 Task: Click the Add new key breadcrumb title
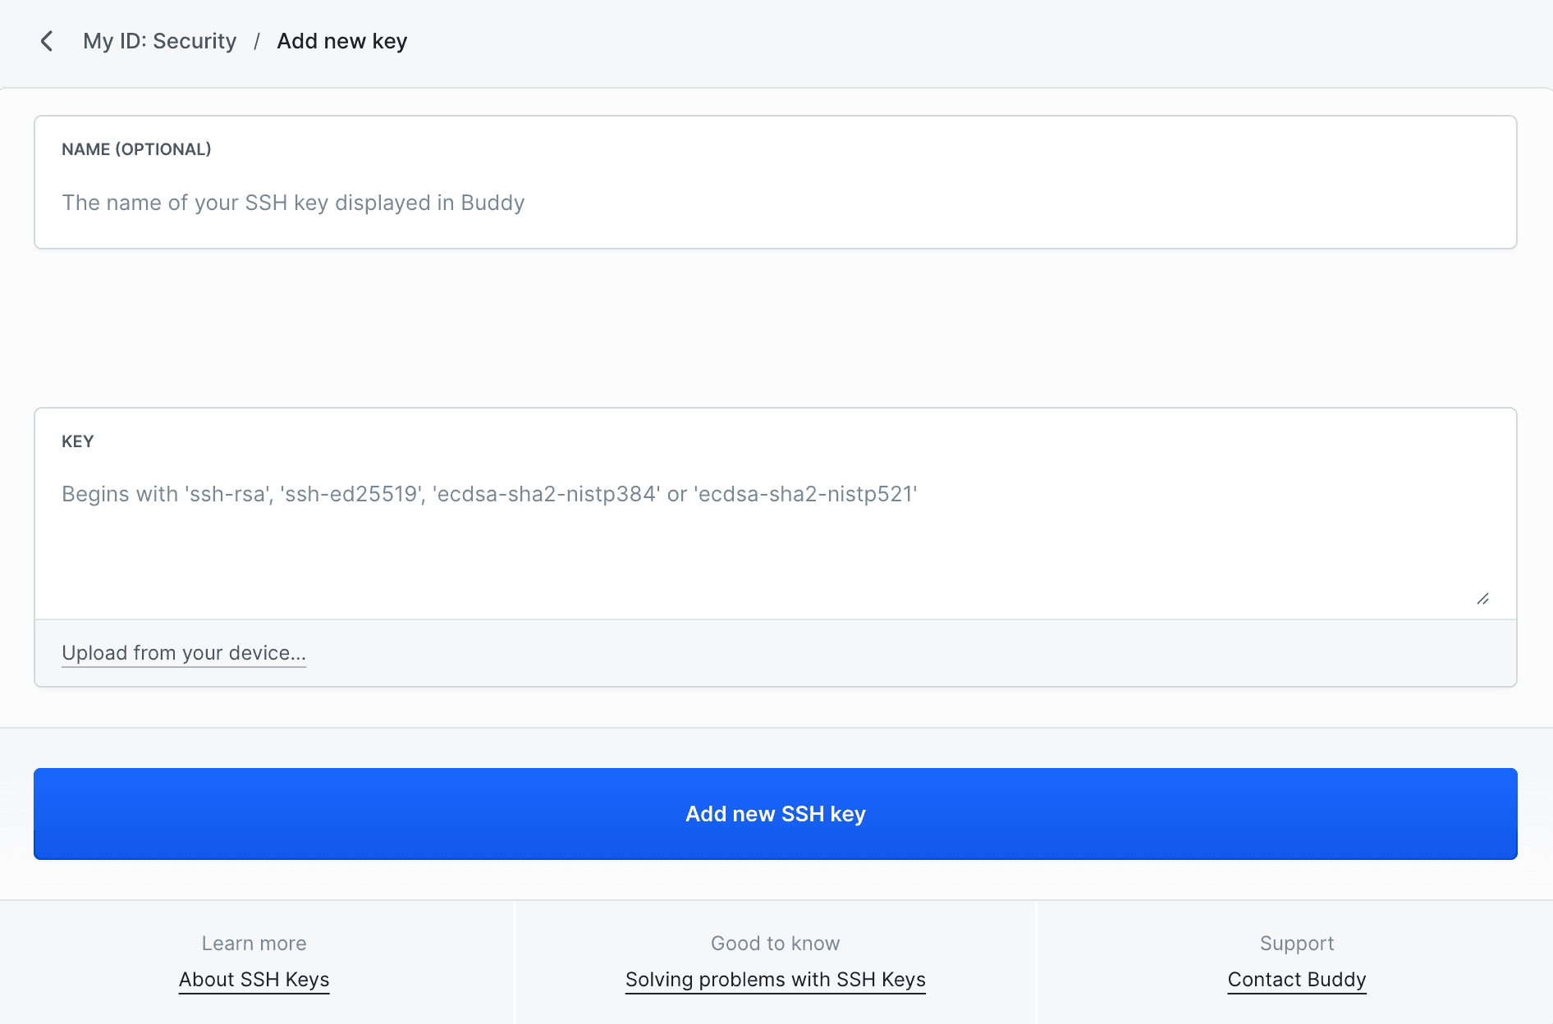pos(341,41)
